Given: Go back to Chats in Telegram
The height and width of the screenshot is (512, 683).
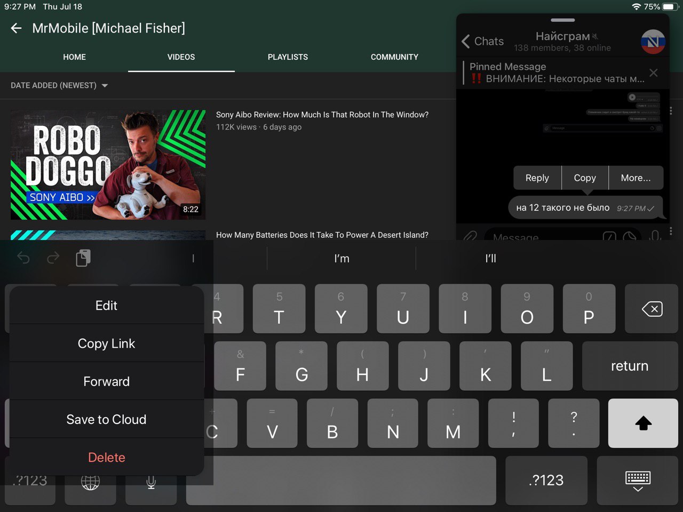Looking at the screenshot, I should [482, 41].
